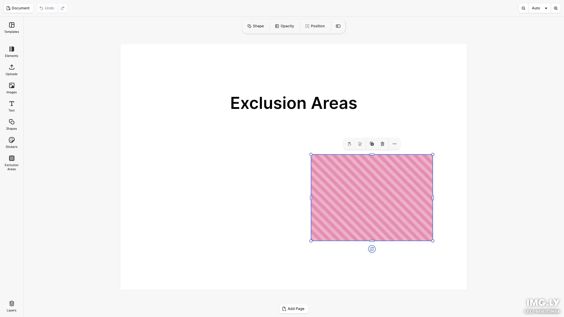Zoom in on the canvas
The image size is (564, 317).
556,8
